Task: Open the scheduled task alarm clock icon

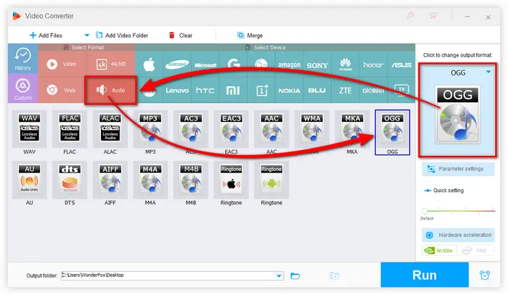Action: [485, 275]
